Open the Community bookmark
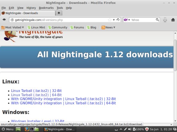This screenshot has height=132, width=177. (x=58, y=28)
